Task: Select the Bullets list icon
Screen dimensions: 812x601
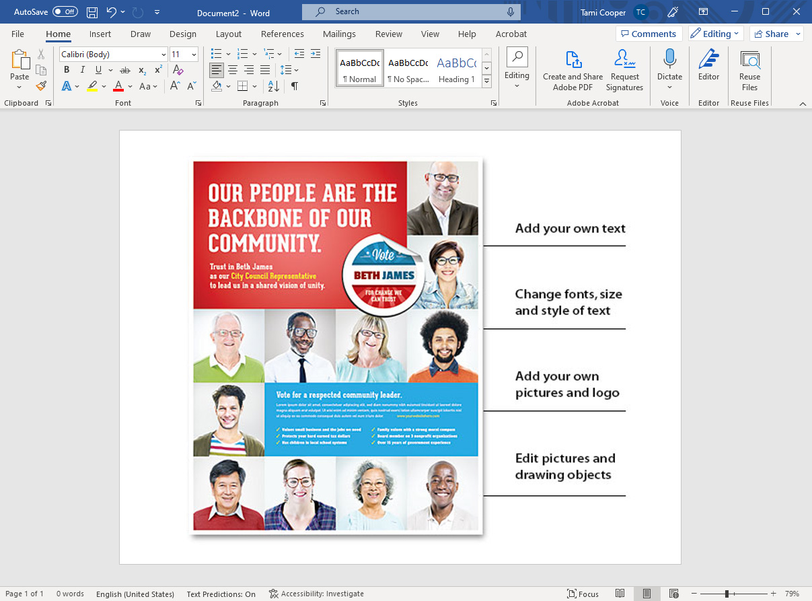Action: click(217, 53)
